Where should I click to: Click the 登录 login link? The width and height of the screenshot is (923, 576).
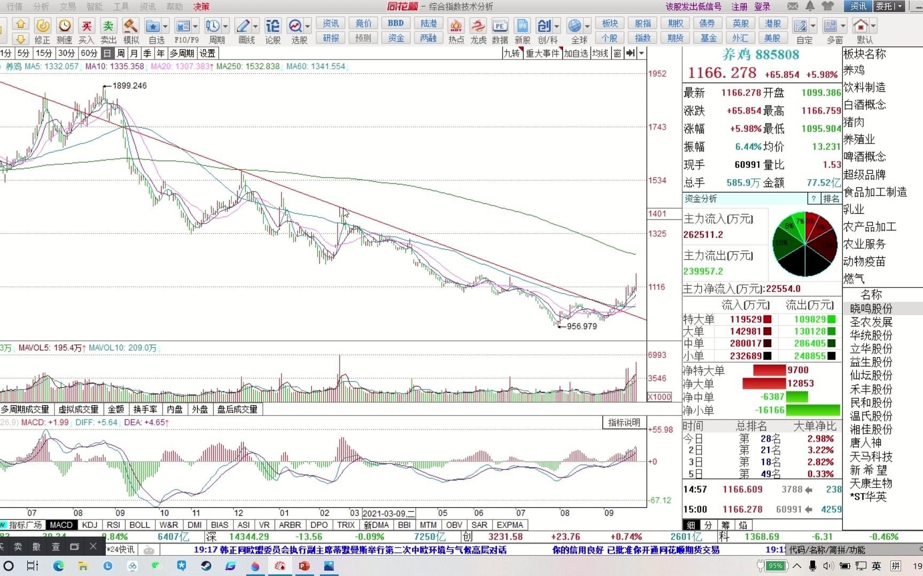click(x=762, y=6)
